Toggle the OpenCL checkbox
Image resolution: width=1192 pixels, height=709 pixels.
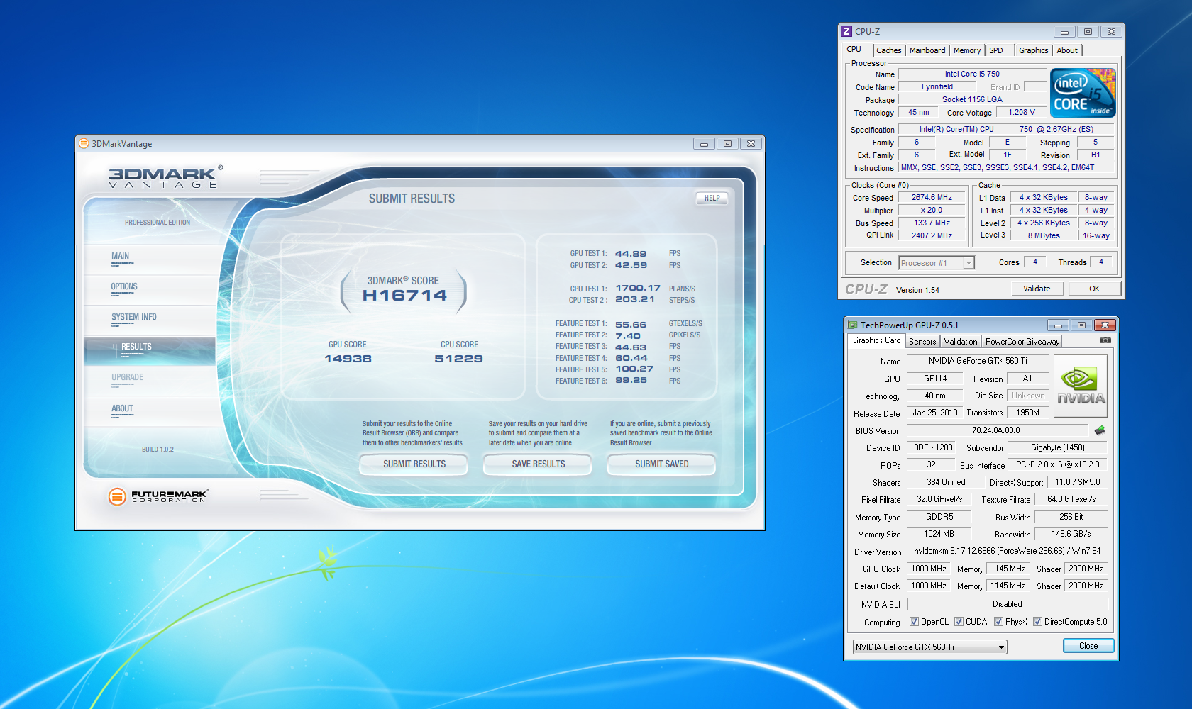point(914,622)
